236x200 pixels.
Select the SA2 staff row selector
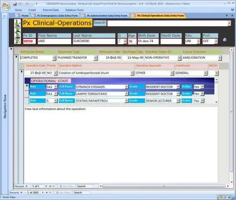27,85
